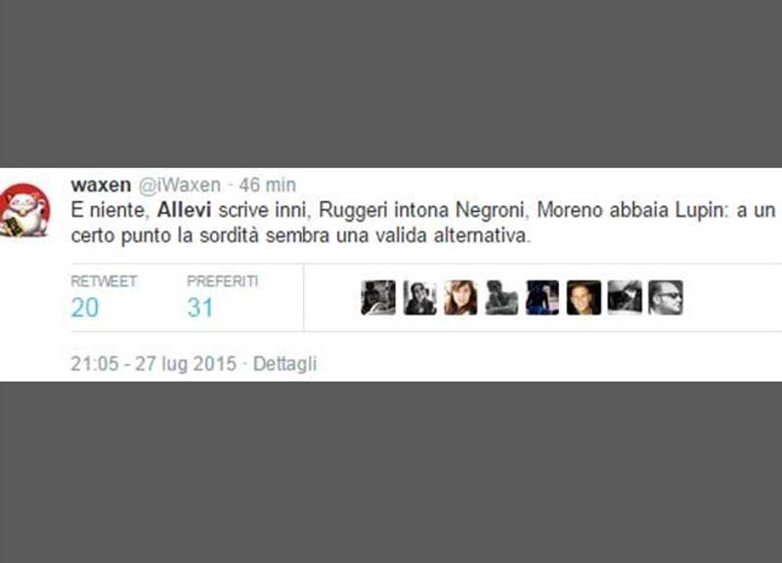Click the laughing person black-and-white avatar
This screenshot has height=563, width=782.
[x=420, y=298]
